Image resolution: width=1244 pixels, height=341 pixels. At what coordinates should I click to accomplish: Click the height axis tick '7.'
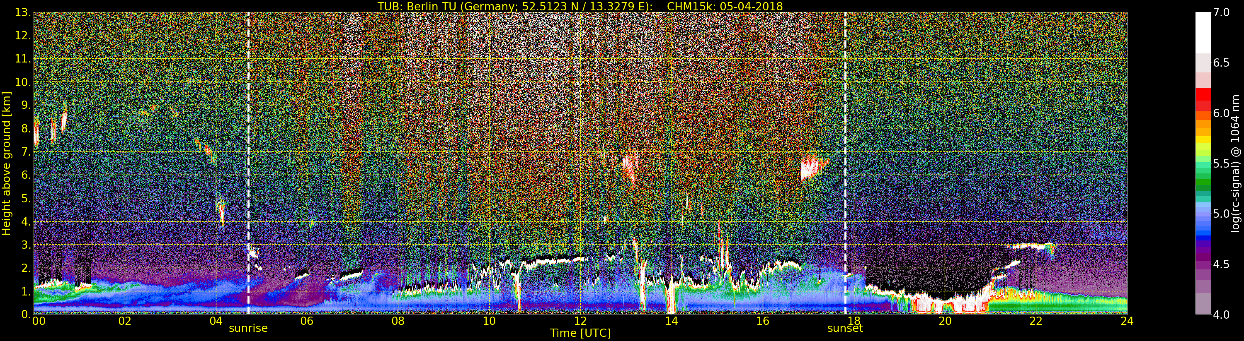click(26, 152)
